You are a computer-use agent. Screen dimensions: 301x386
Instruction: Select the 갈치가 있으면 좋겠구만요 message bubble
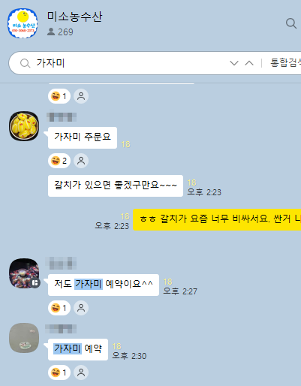pos(116,185)
